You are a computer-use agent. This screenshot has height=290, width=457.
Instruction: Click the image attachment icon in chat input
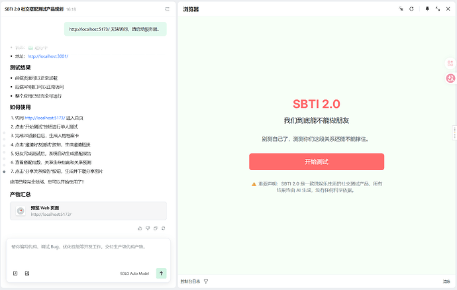[27, 273]
